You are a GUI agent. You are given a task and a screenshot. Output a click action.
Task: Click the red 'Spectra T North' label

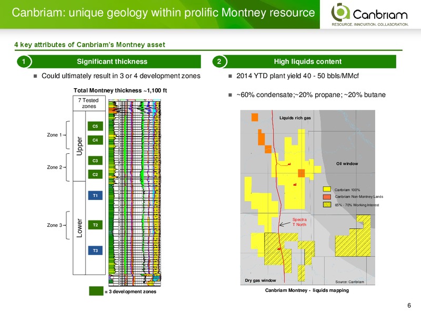pyautogui.click(x=299, y=222)
